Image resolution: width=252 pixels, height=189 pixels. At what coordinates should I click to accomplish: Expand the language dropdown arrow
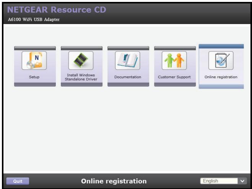pyautogui.click(x=242, y=181)
